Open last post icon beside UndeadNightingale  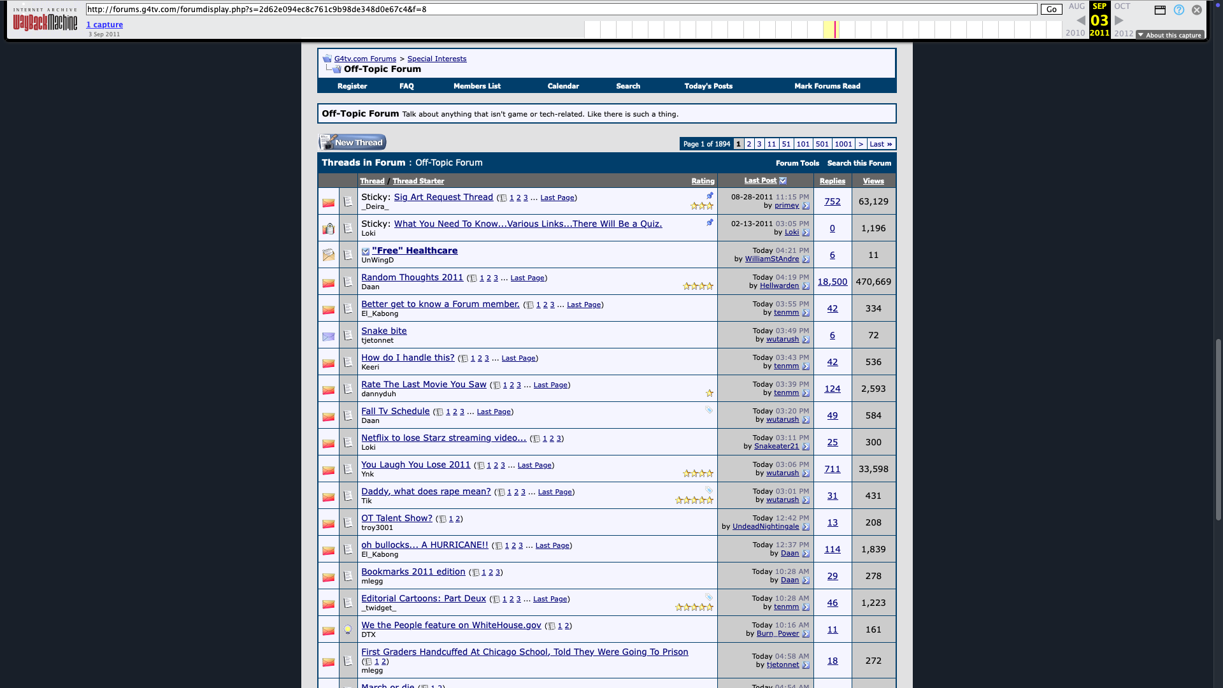[806, 527]
